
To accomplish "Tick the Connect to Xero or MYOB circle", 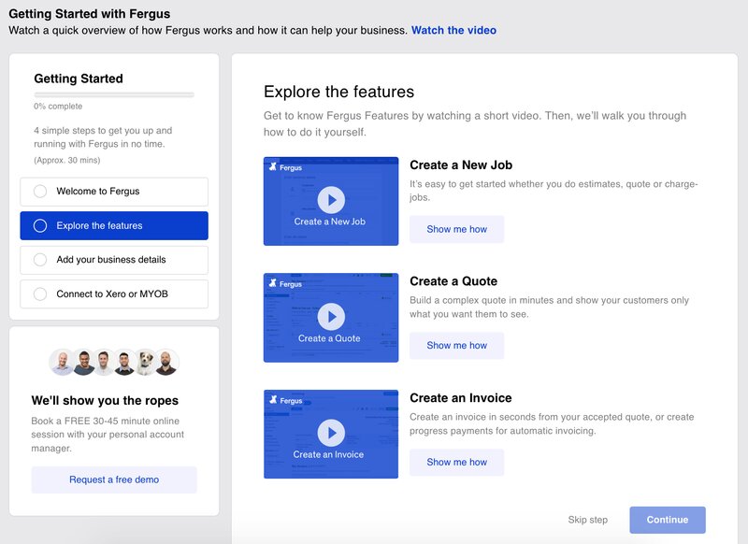I will [40, 294].
